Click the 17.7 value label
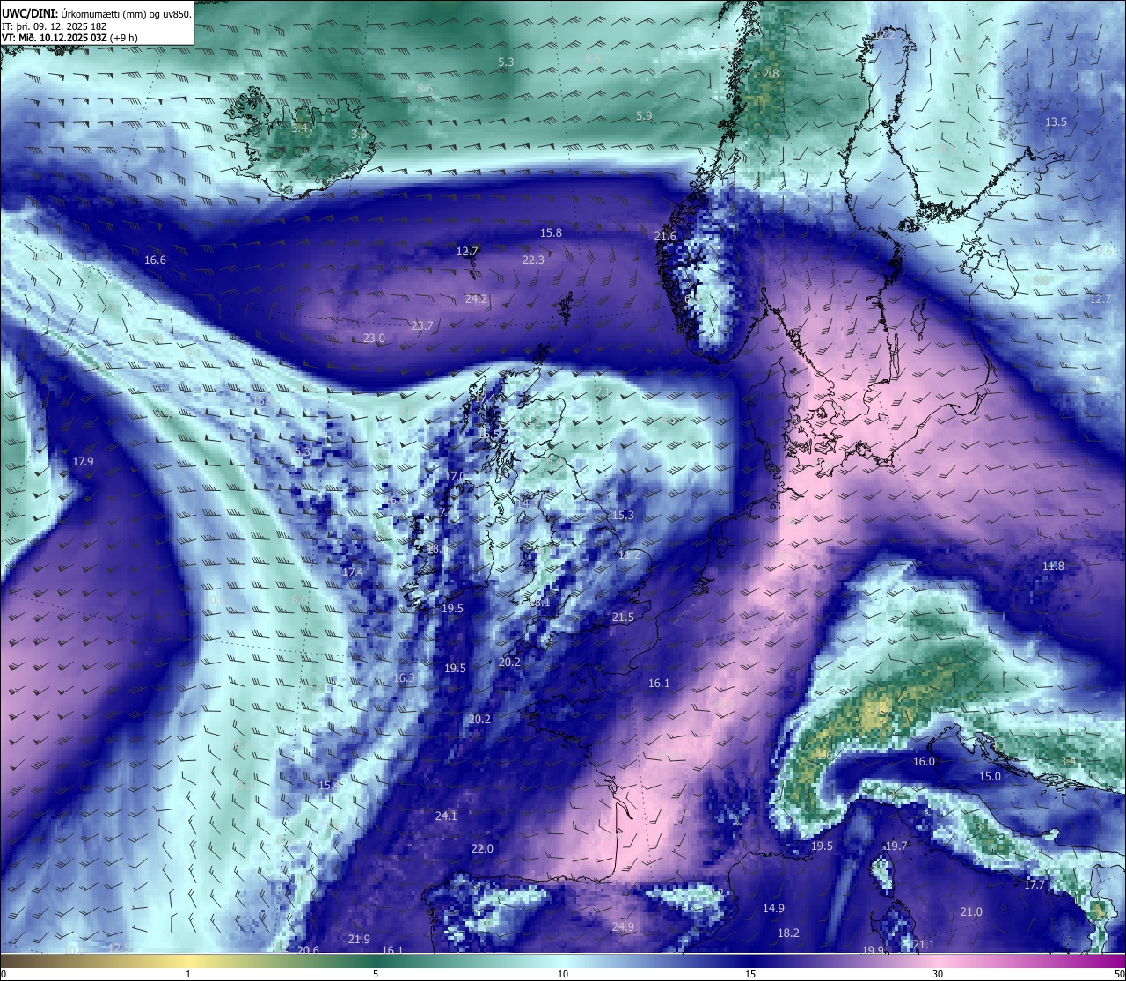Viewport: 1126px width, 981px height. (1035, 884)
